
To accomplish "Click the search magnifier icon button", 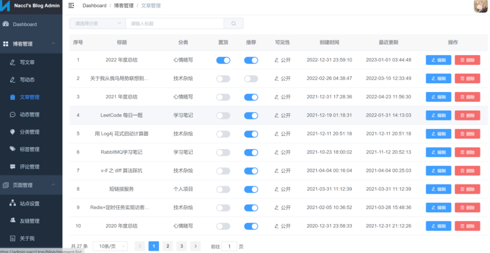I will (x=234, y=24).
